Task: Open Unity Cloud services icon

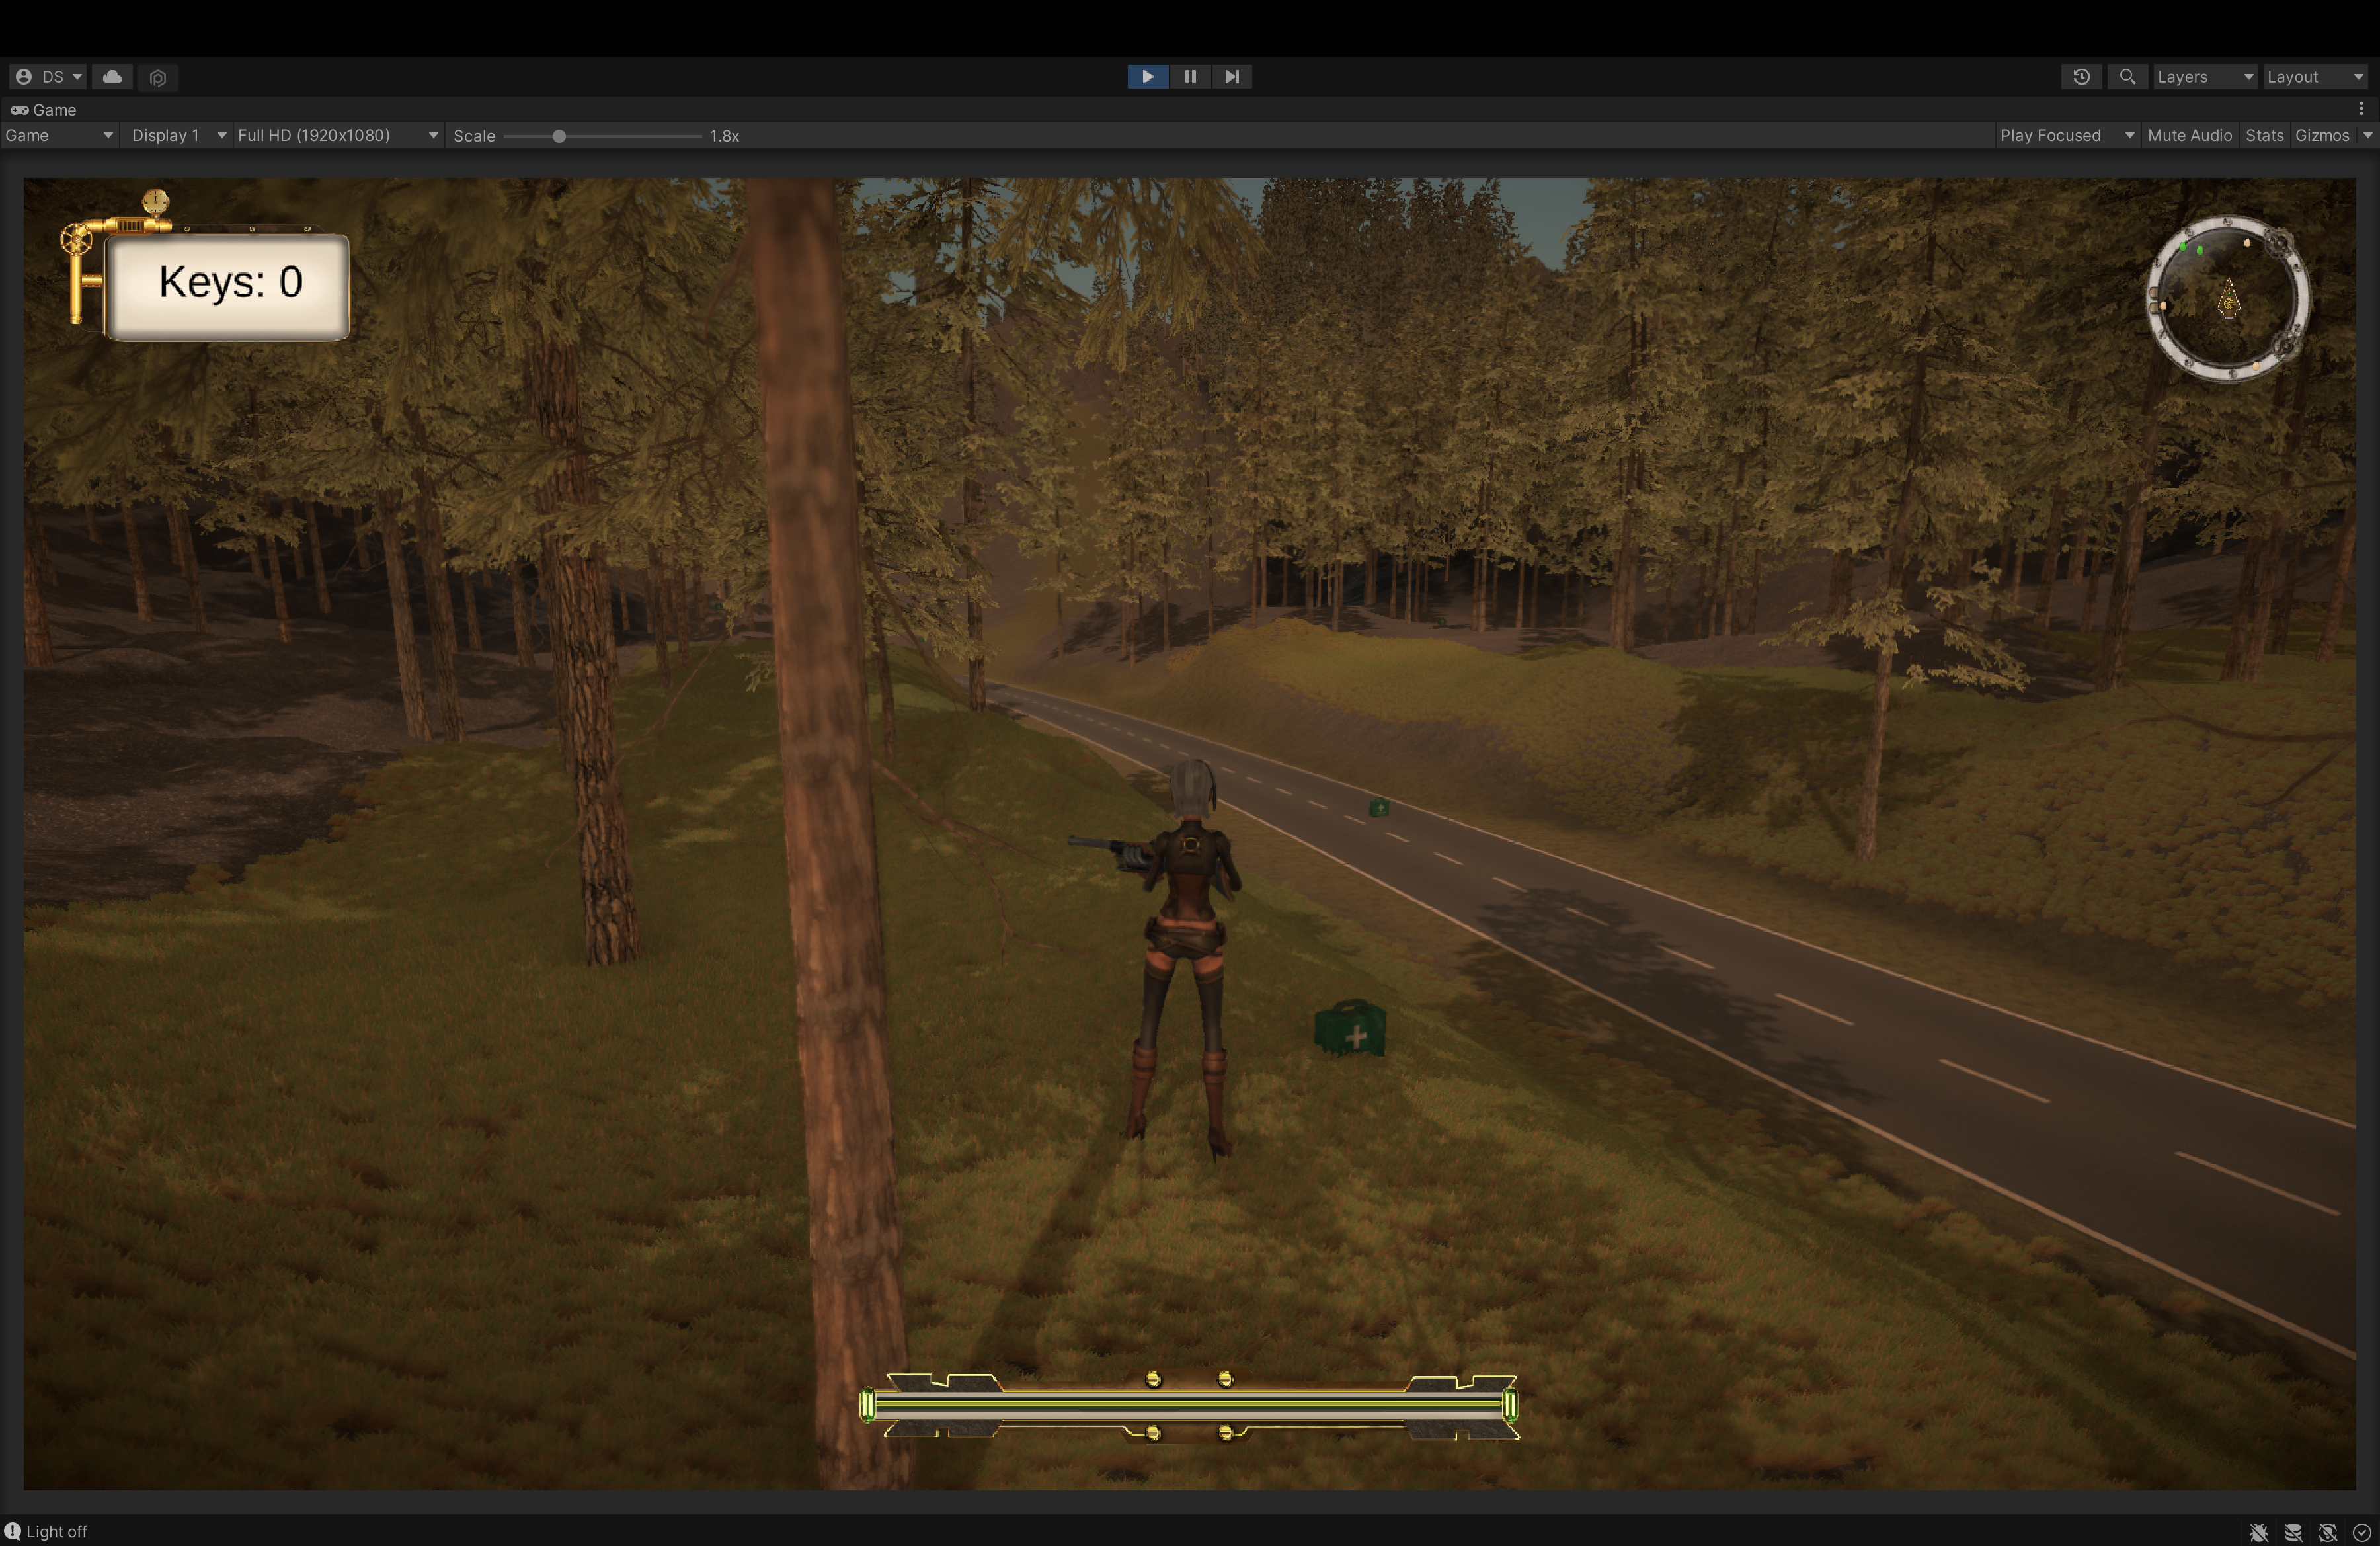Action: (112, 77)
